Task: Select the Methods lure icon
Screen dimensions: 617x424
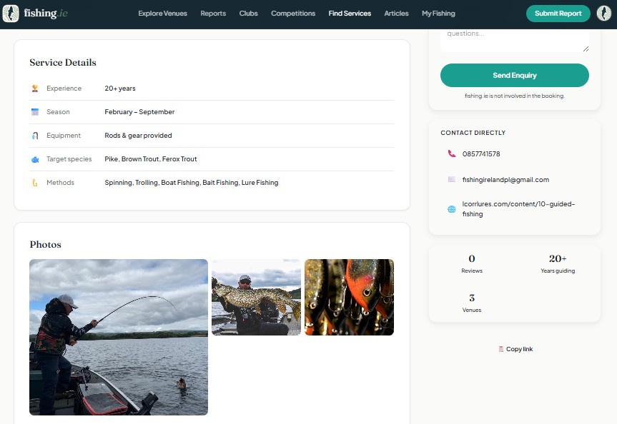Action: (x=35, y=182)
